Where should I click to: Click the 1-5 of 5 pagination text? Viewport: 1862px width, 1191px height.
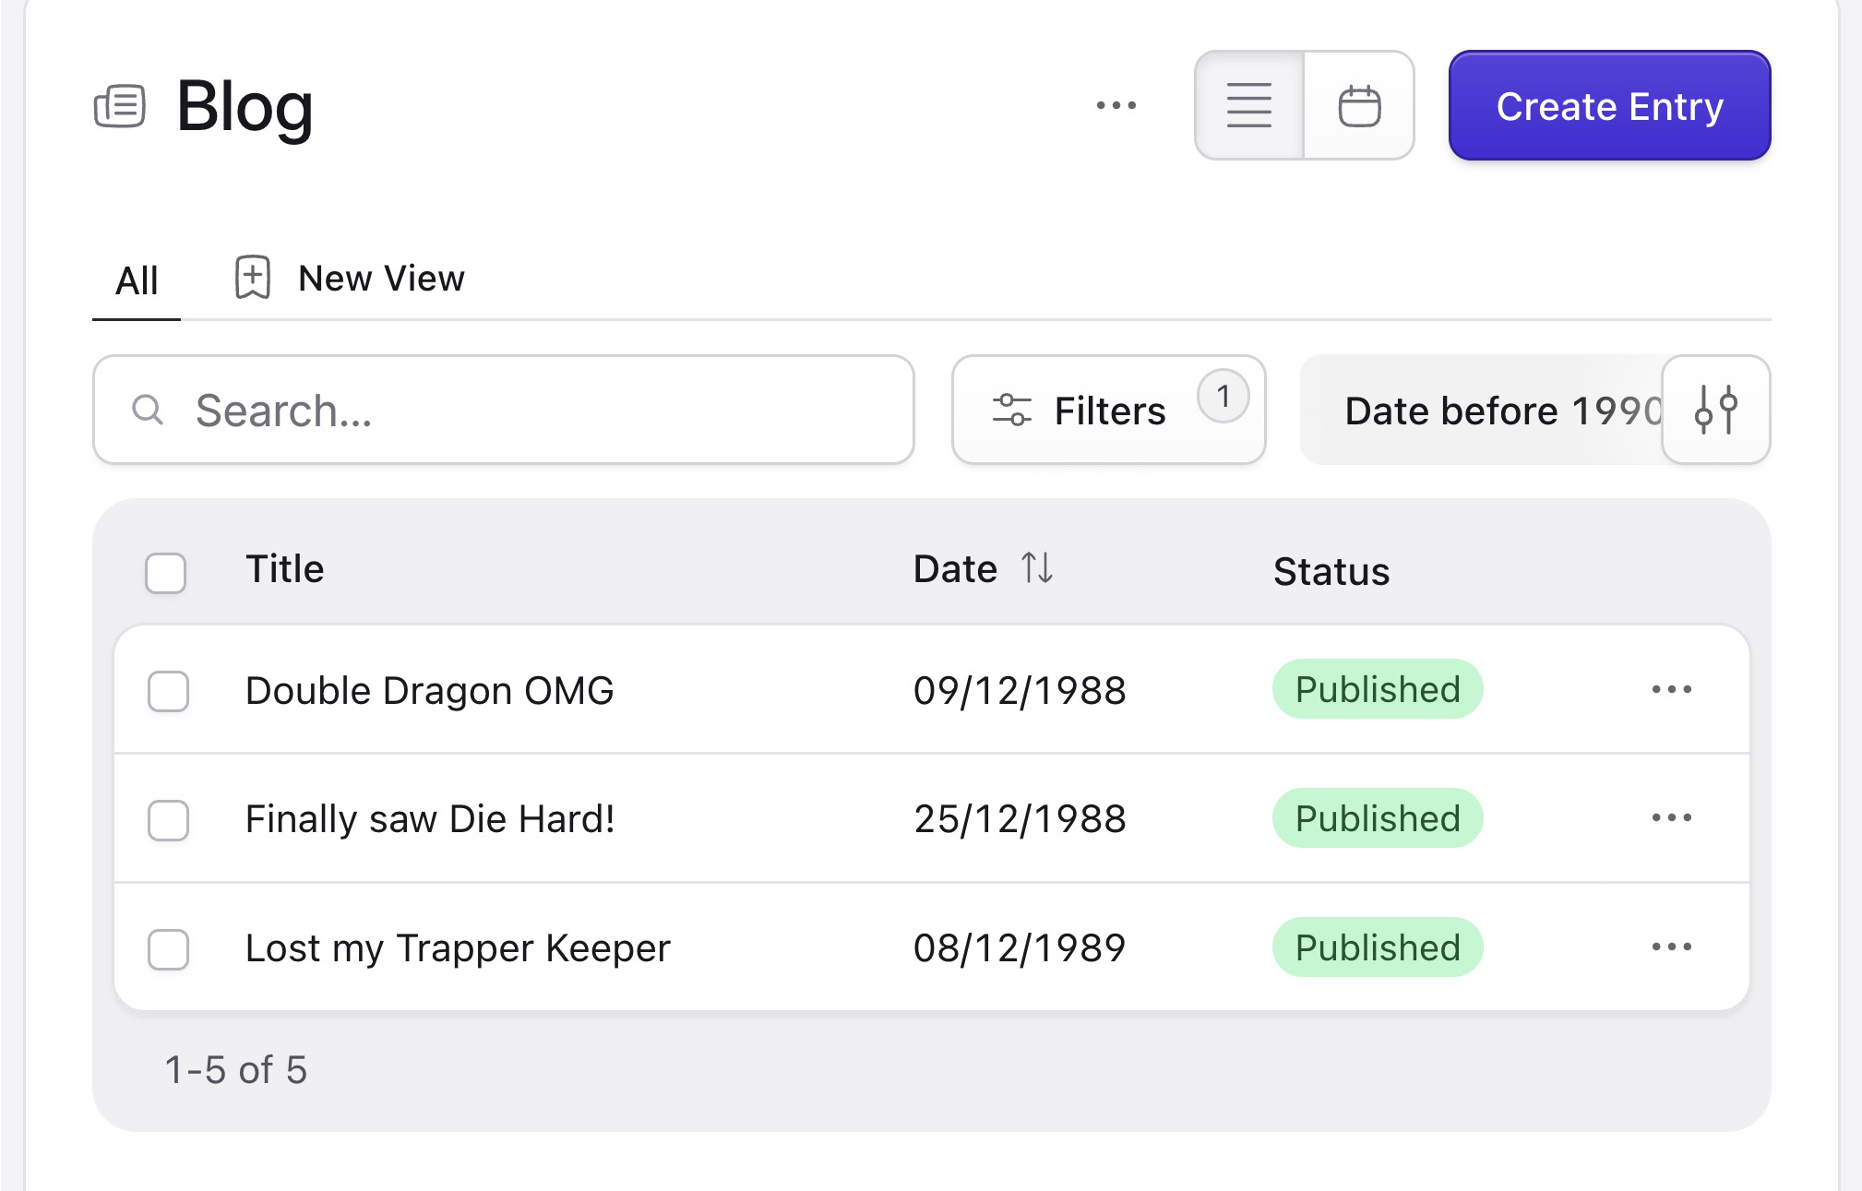[235, 1070]
